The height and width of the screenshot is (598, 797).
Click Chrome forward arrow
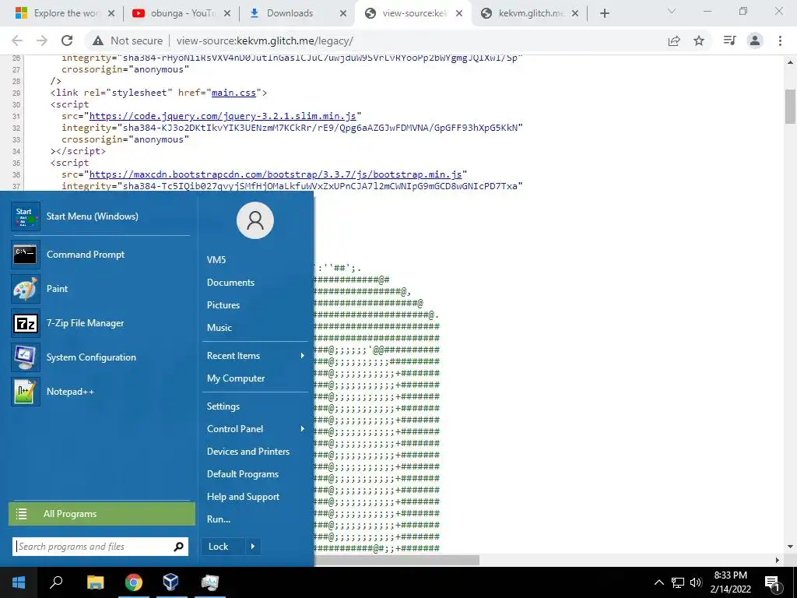42,40
